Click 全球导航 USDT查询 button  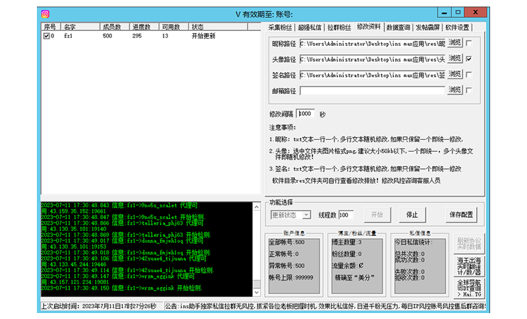click(x=468, y=287)
